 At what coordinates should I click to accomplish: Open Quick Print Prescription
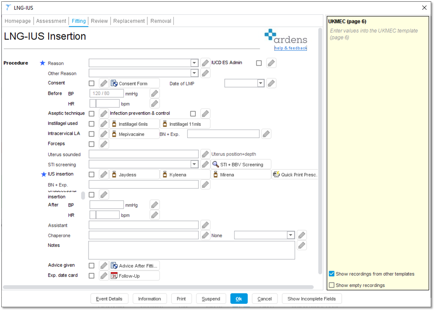pos(295,174)
